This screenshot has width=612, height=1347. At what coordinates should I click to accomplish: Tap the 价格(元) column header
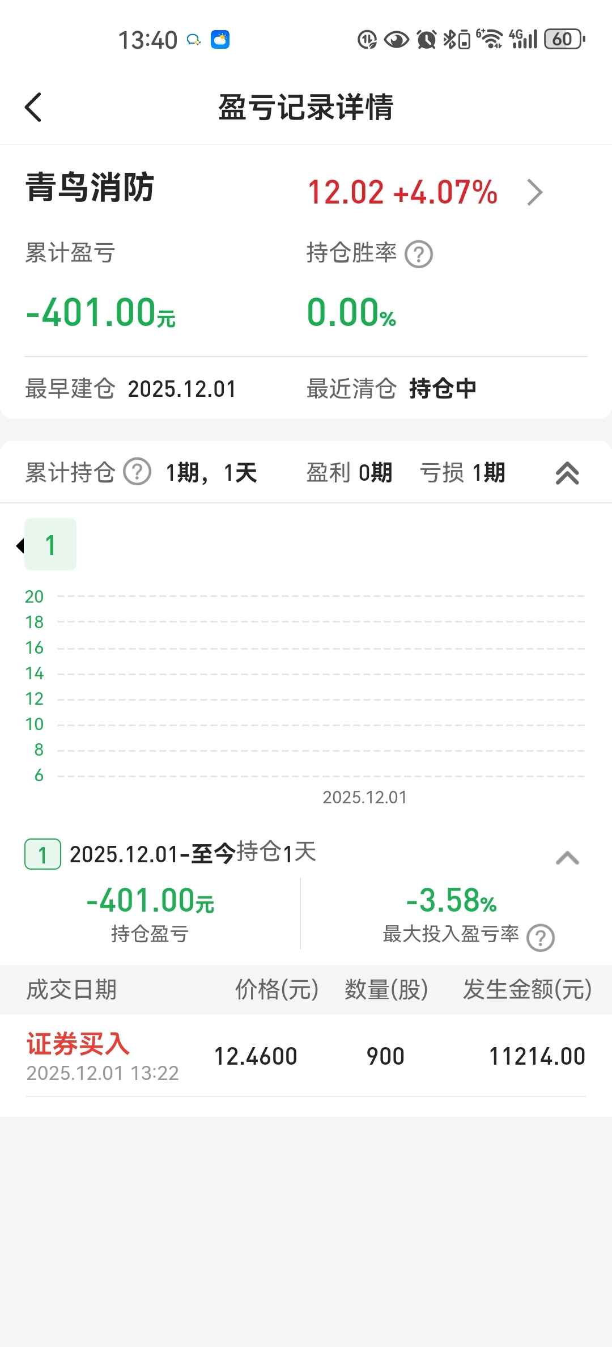pos(277,990)
